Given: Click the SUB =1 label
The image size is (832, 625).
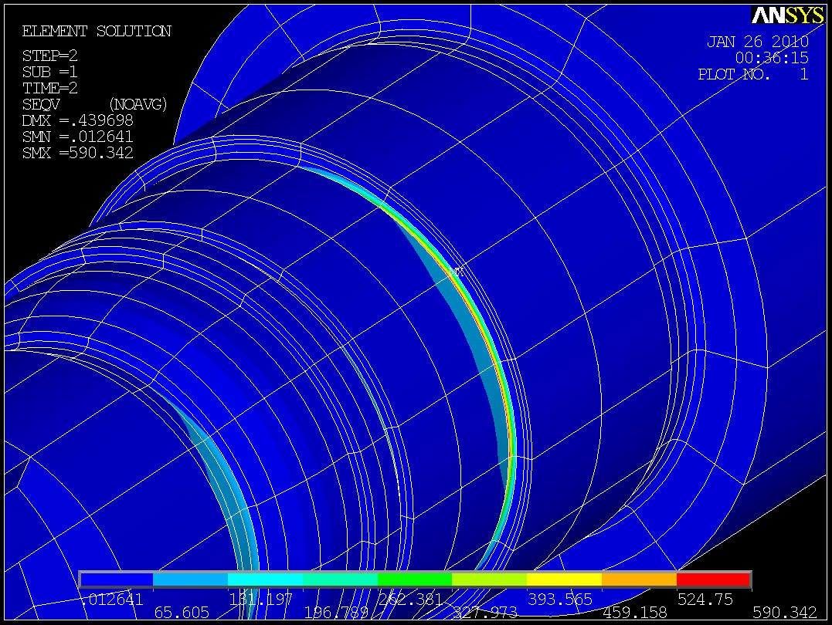Looking at the screenshot, I should 50,72.
